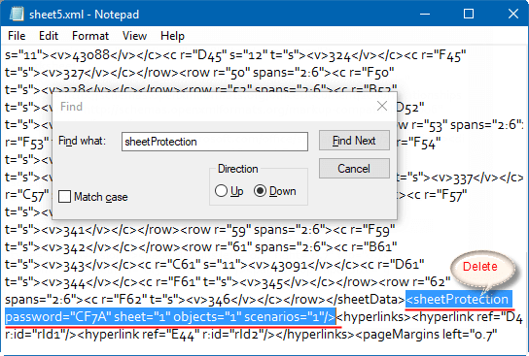Cancel the Find dialog
529x356 pixels.
pos(354,168)
